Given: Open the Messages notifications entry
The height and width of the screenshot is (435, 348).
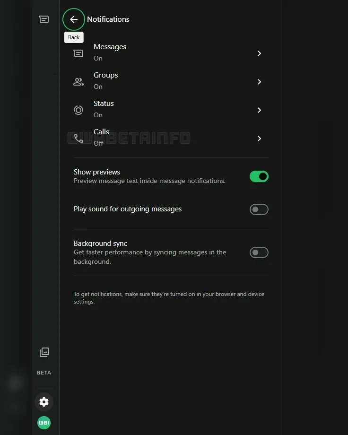Looking at the screenshot, I should (110, 47).
